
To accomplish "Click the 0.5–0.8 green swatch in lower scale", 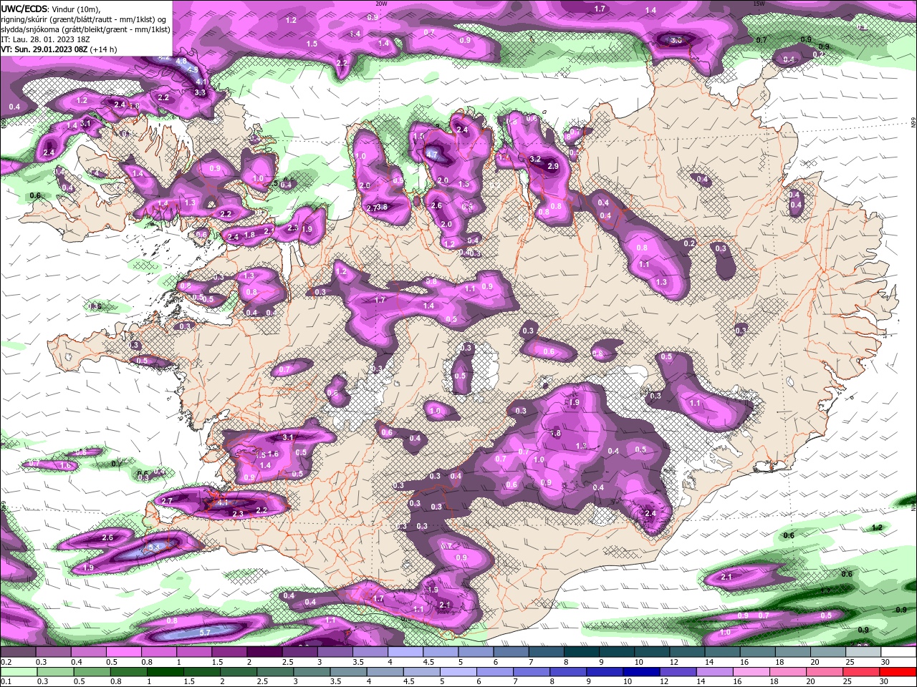I will click(x=91, y=672).
